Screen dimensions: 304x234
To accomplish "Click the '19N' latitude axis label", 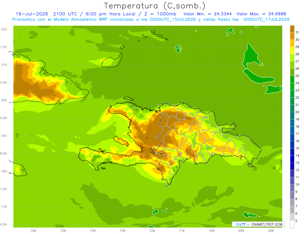I will [x=4, y=136].
